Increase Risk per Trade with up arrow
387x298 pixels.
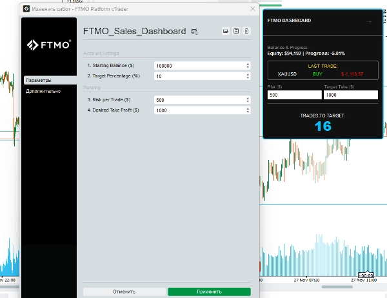248,98
